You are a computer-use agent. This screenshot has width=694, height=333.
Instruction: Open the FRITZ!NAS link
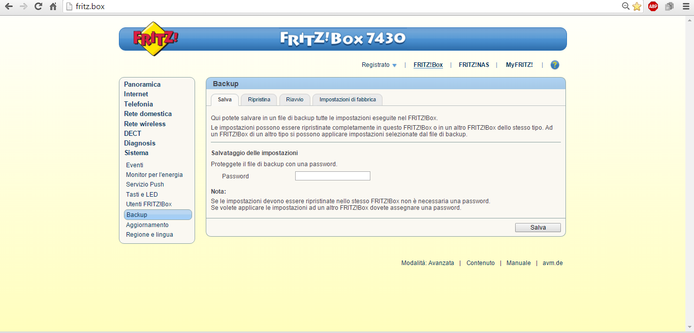pos(474,65)
